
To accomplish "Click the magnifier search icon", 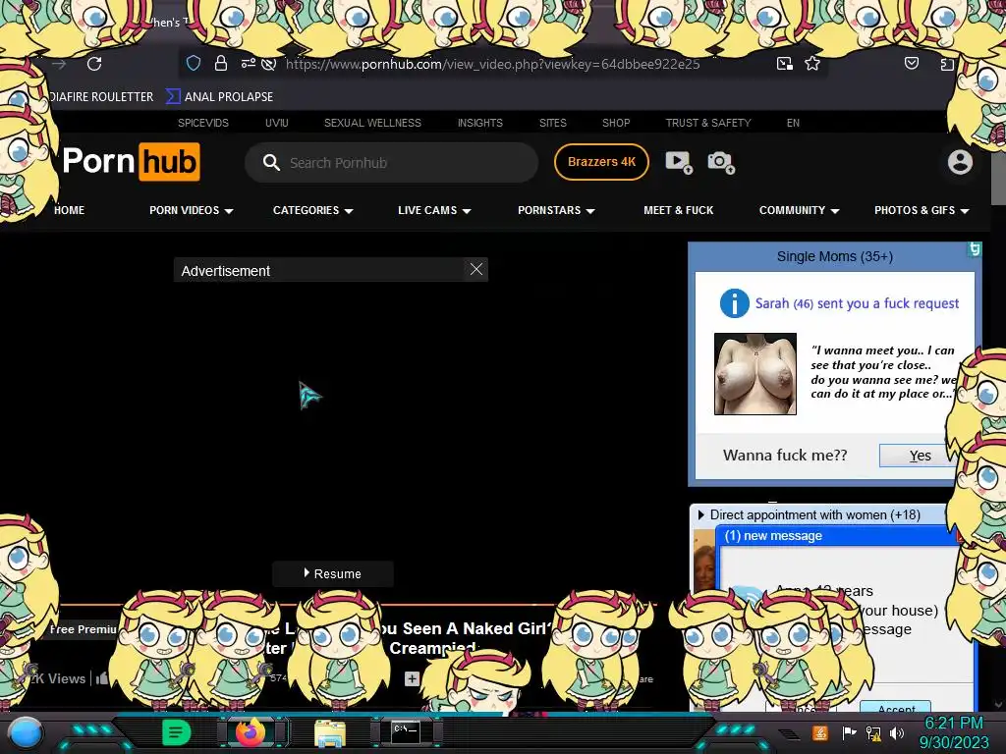I will click(271, 162).
